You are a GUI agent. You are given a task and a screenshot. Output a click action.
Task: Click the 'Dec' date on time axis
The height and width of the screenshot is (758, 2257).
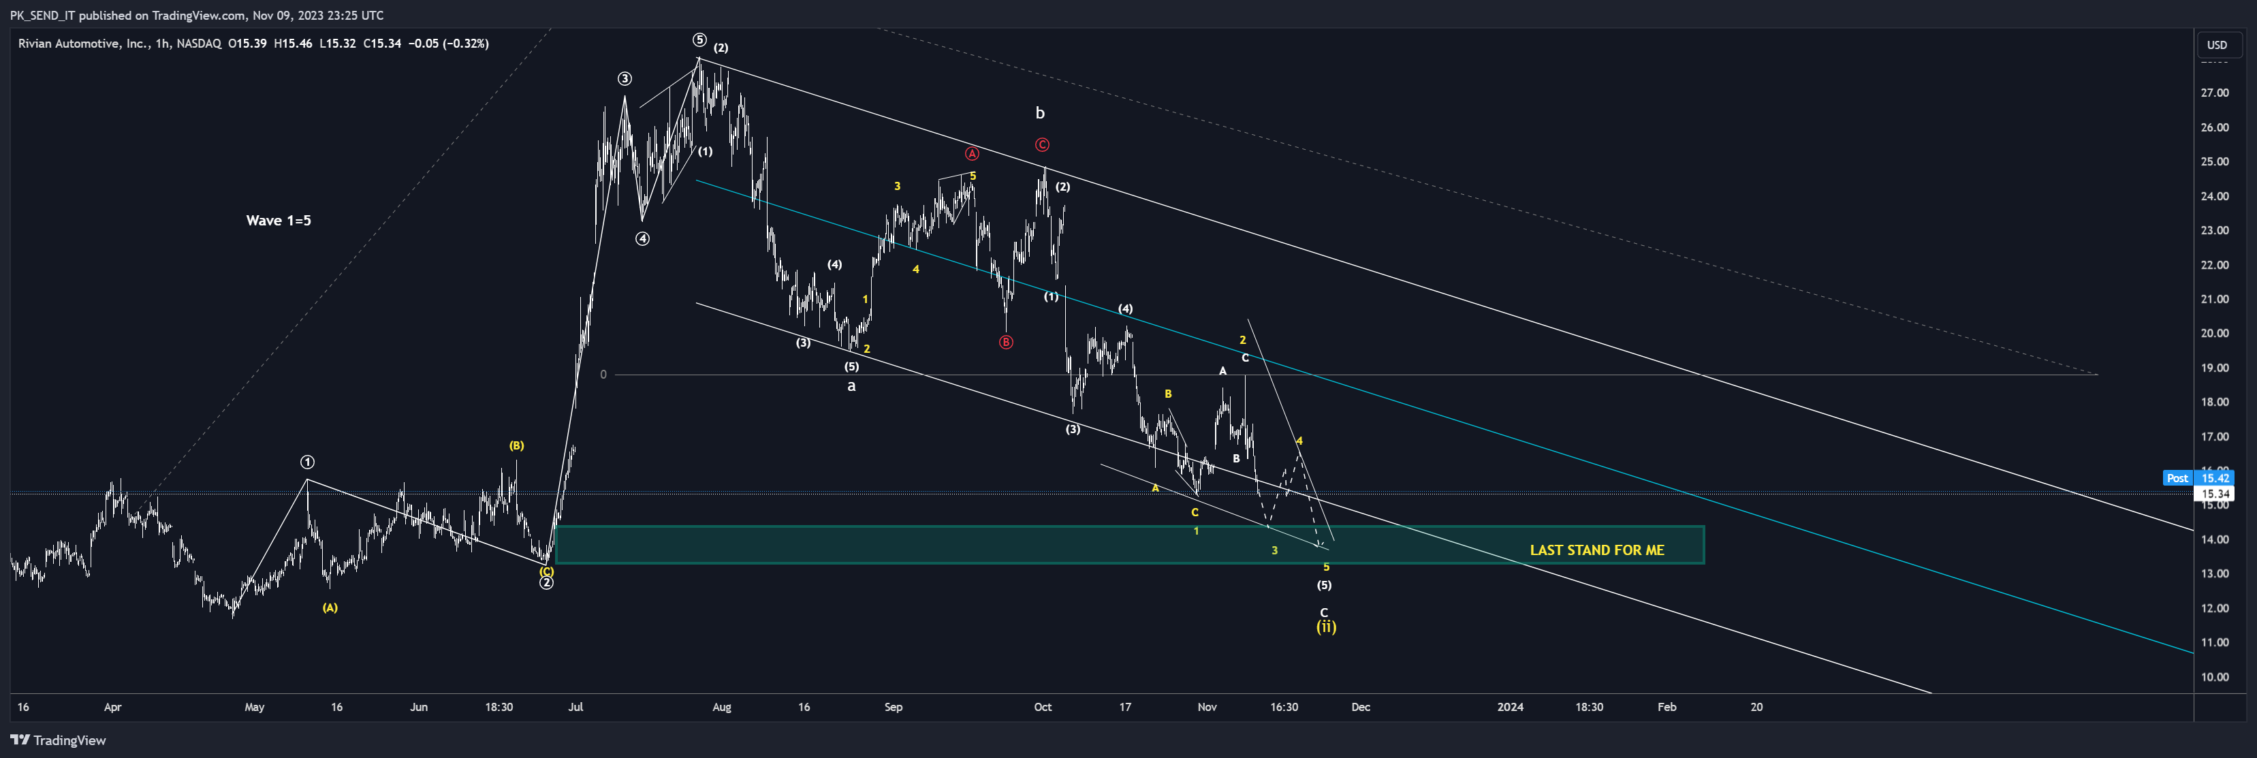(x=1361, y=707)
